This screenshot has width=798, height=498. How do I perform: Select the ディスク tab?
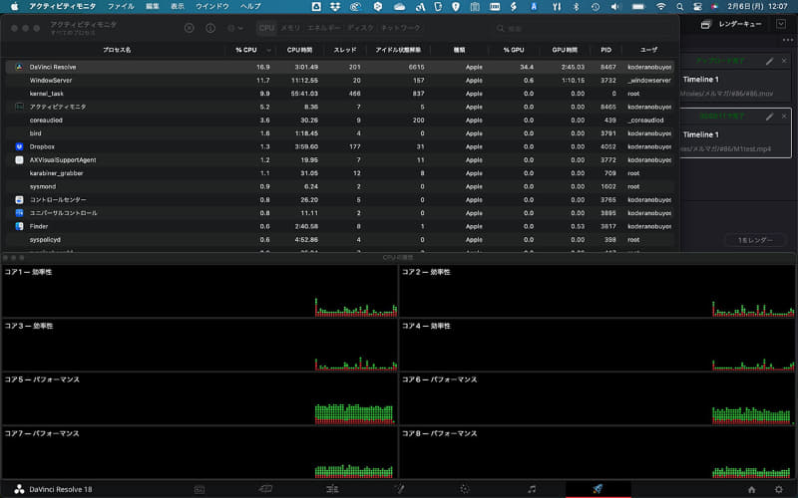(361, 28)
